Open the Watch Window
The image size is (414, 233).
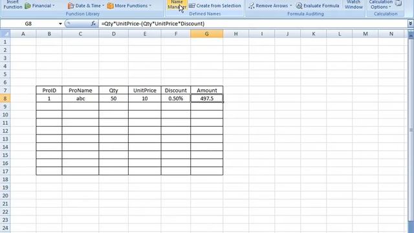(x=354, y=5)
